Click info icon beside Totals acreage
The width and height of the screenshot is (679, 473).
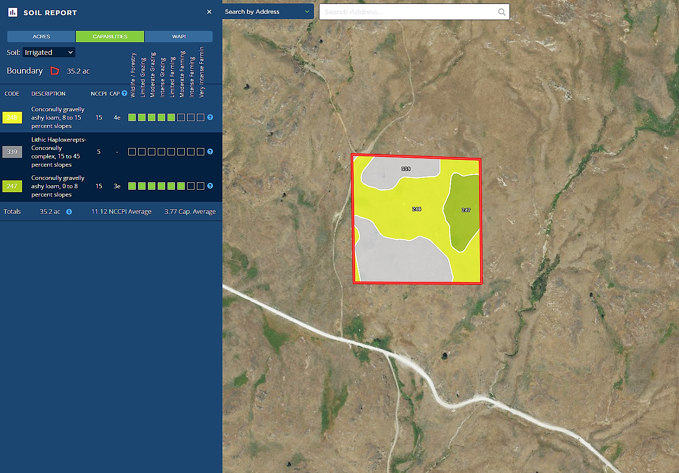[69, 212]
